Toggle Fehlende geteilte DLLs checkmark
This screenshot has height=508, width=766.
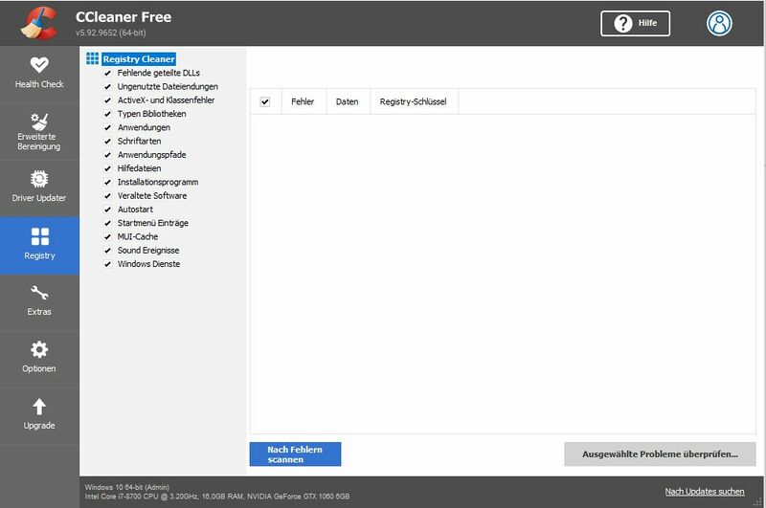[x=107, y=74]
